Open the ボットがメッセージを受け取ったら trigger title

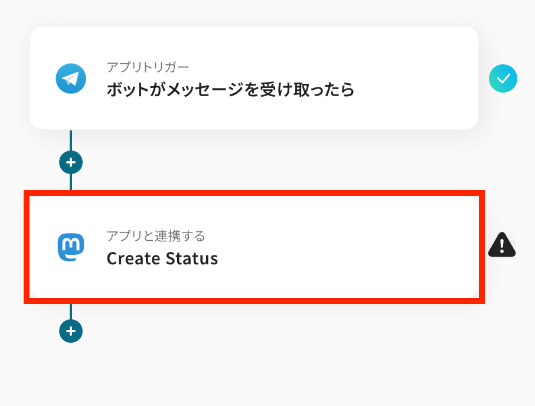click(230, 90)
